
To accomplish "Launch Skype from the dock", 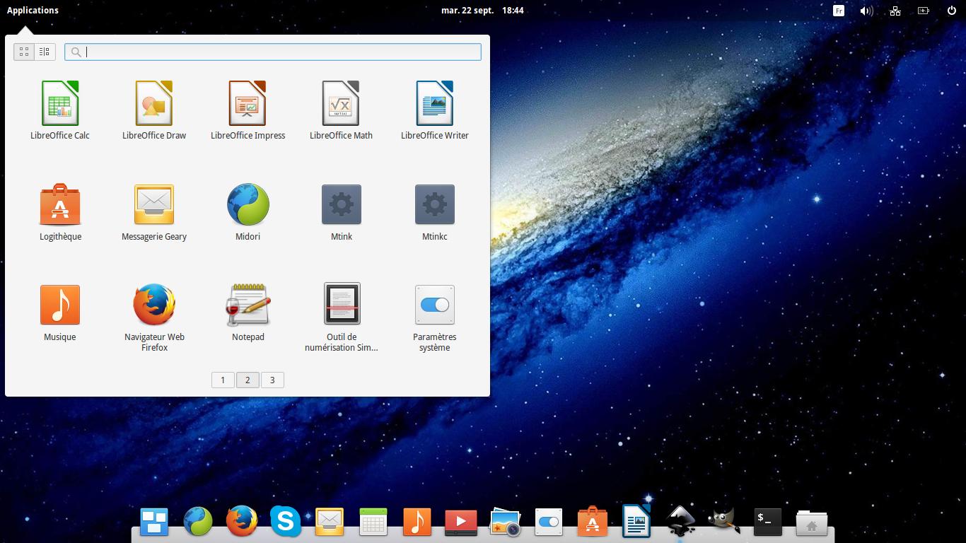I will [285, 522].
